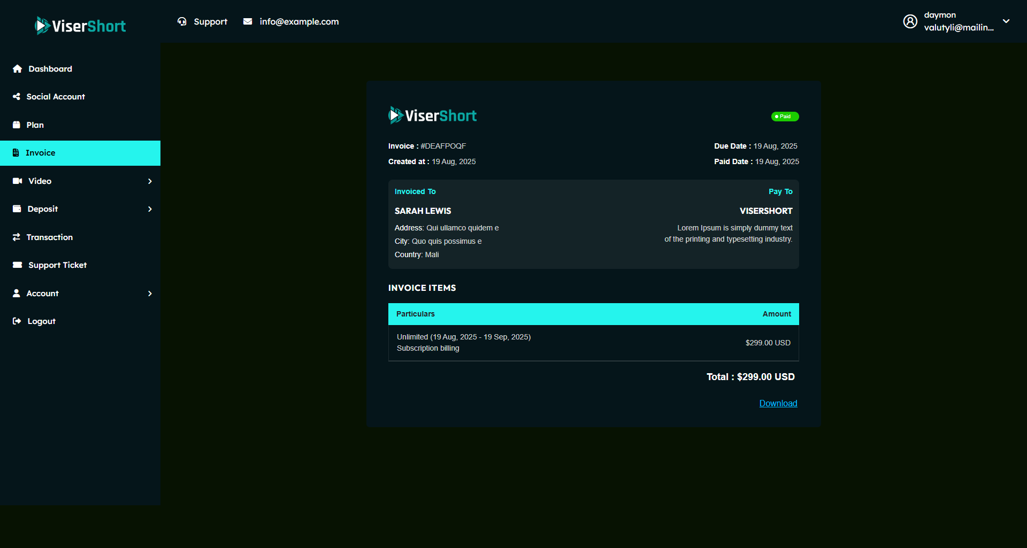
Task: Click the Created at date value
Action: (454, 161)
